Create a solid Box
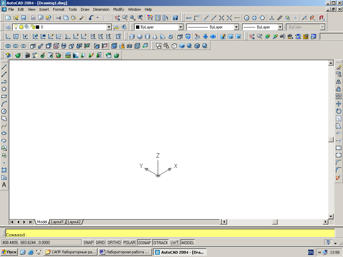343x257 pixels. [132, 36]
